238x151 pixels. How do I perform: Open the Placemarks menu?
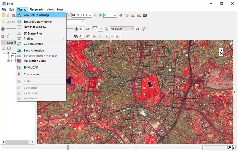36,9
